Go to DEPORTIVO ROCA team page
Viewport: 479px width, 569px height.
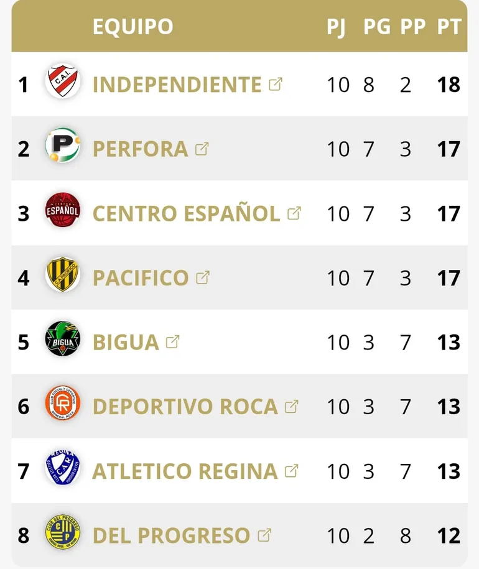[185, 407]
